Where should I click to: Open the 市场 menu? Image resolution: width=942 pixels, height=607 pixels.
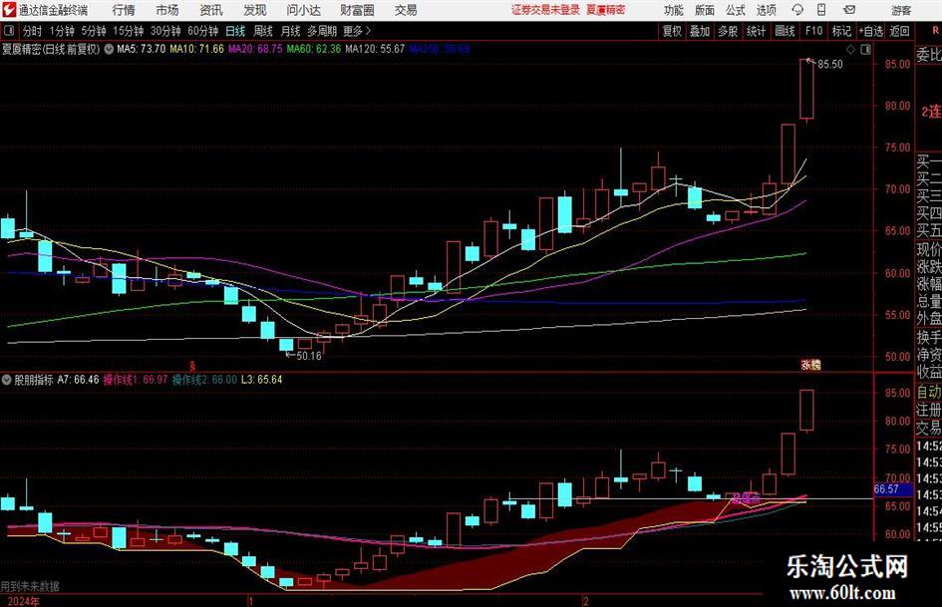click(x=167, y=10)
